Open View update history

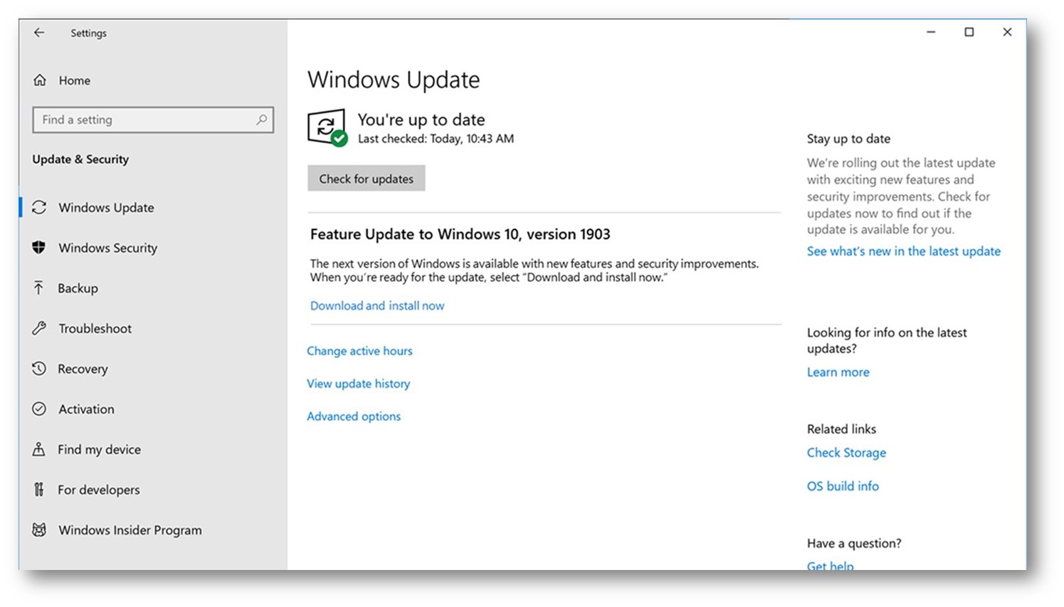click(358, 384)
